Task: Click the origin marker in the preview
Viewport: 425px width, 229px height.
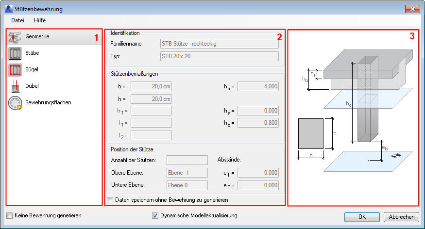Action: (x=396, y=156)
